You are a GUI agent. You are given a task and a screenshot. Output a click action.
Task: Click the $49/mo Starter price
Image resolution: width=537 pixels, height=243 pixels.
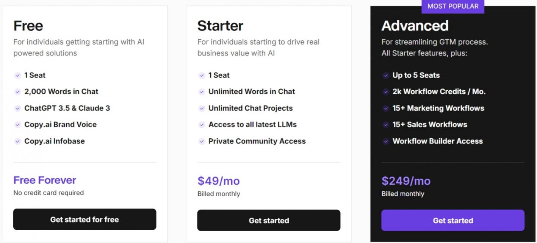click(x=219, y=181)
